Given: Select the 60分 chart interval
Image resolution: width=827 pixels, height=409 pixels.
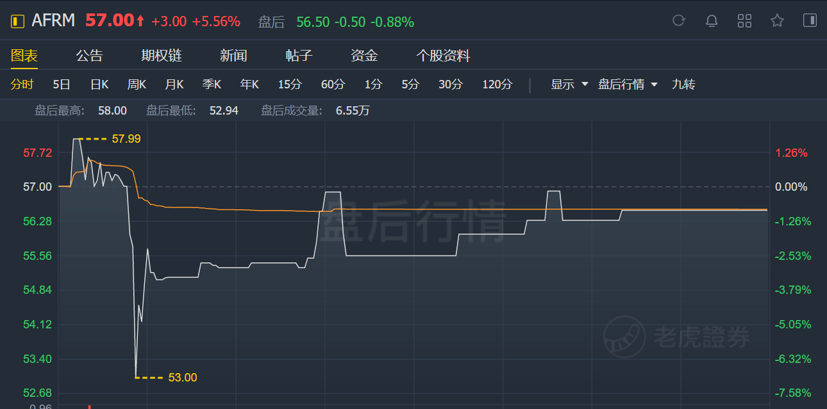Looking at the screenshot, I should coord(333,84).
